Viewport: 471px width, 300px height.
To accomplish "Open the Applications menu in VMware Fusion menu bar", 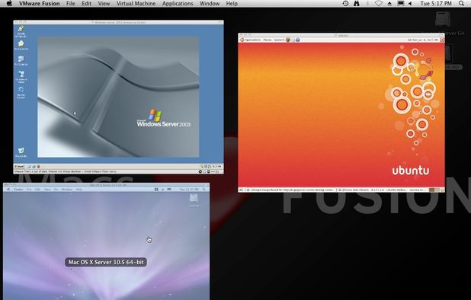I will click(178, 4).
